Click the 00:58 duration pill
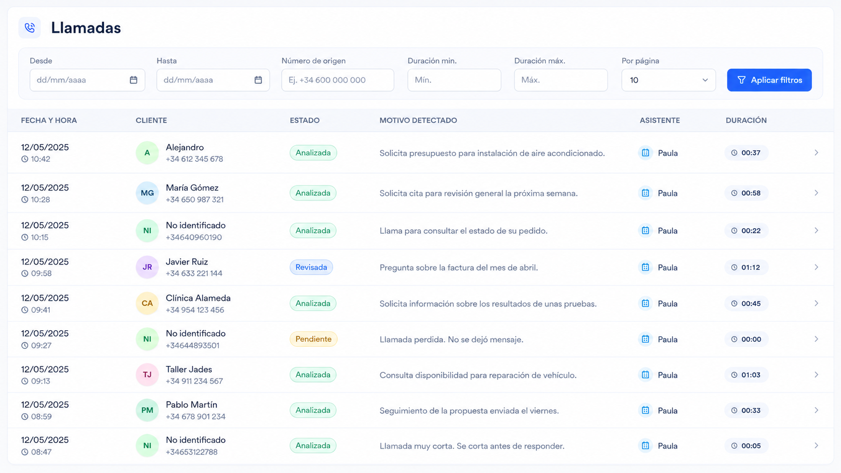Screen dimensions: 841x473 click(x=746, y=193)
